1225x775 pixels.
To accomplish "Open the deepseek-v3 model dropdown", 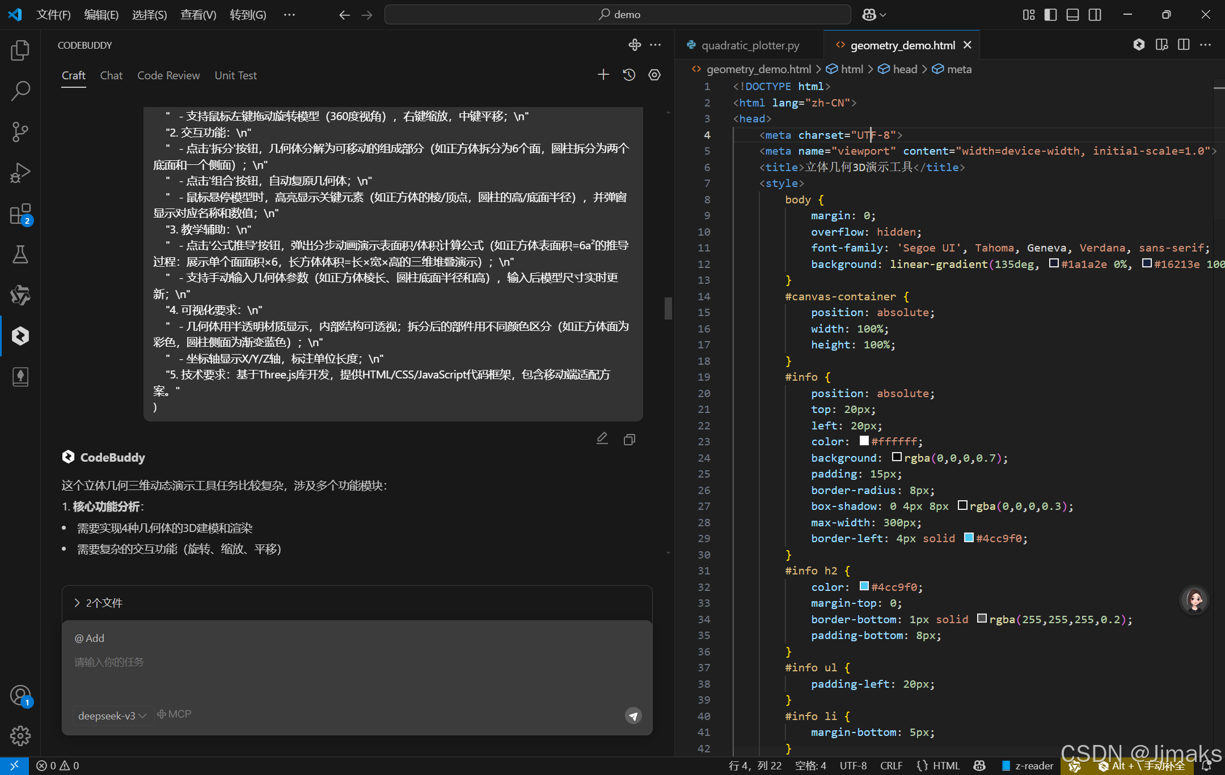I will [112, 716].
